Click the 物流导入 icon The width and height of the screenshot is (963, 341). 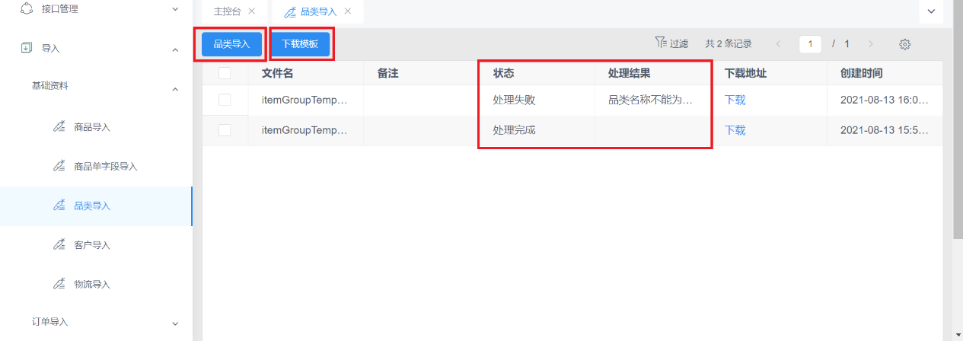pyautogui.click(x=59, y=284)
